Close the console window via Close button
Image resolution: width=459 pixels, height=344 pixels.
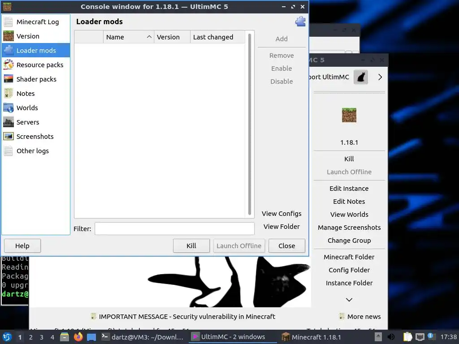tap(287, 246)
